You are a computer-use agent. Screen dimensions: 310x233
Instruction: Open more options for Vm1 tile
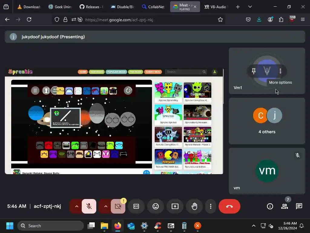(x=280, y=71)
